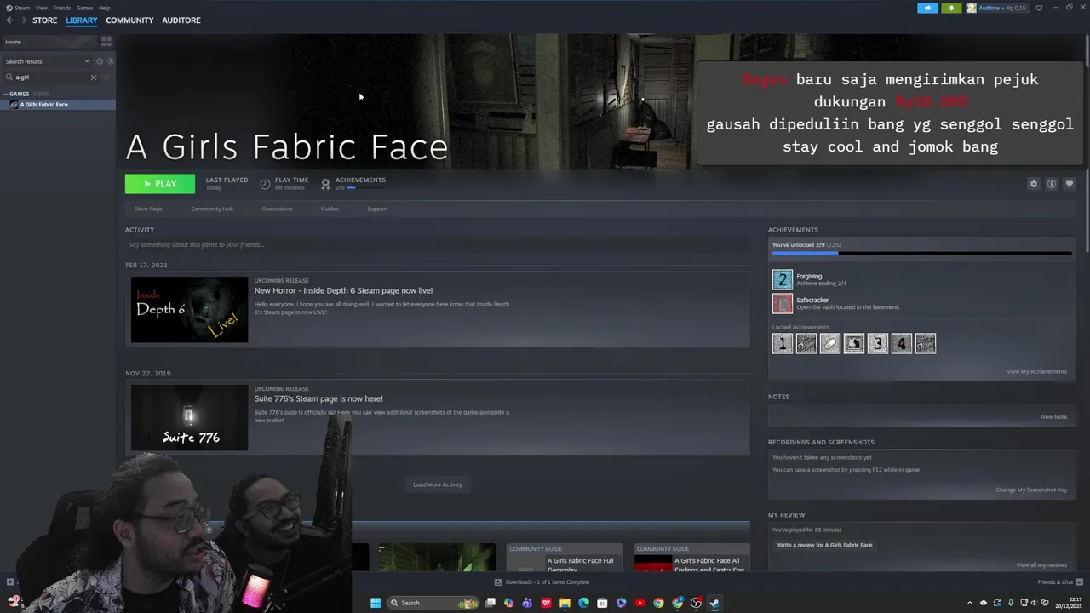Image resolution: width=1090 pixels, height=613 pixels.
Task: Click the green PLAY button
Action: click(160, 184)
